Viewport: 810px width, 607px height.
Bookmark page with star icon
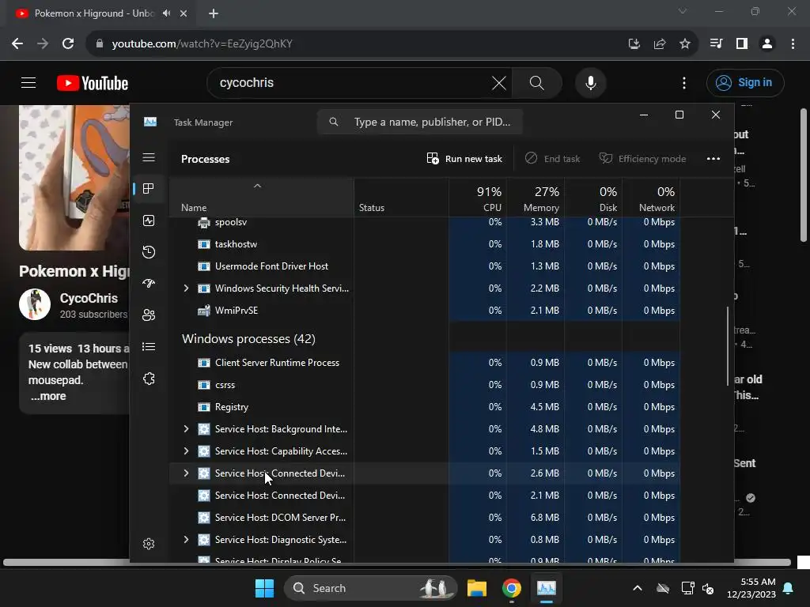click(684, 44)
